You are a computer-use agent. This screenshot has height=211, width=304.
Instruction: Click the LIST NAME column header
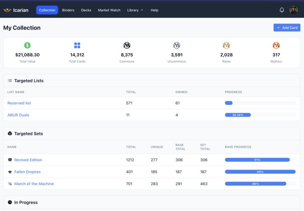click(x=16, y=92)
